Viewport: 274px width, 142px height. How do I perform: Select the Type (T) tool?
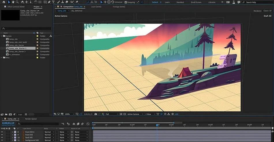pyautogui.click(x=53, y=2)
